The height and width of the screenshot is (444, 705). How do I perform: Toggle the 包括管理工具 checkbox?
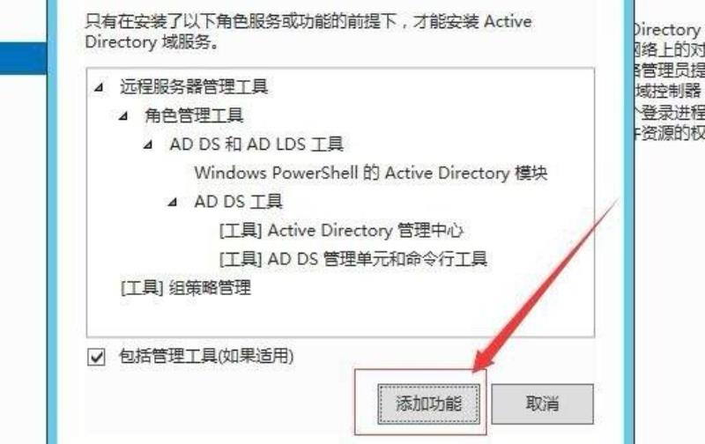pos(96,358)
